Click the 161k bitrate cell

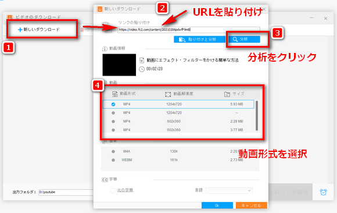click(x=174, y=160)
